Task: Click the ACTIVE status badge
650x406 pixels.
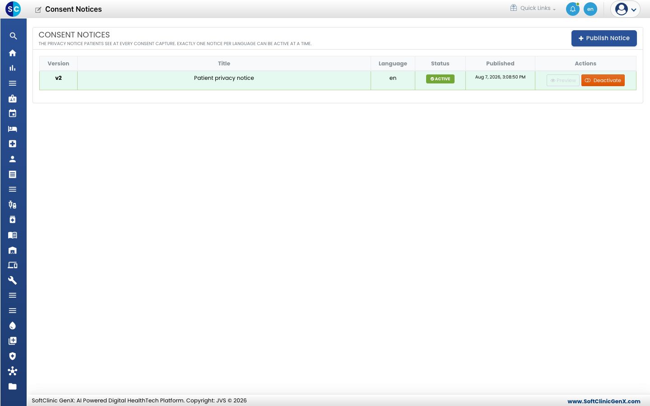Action: 440,79
